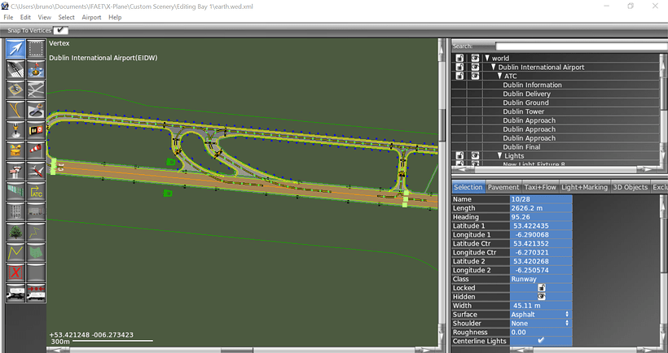Click the hierarchy Search field
This screenshot has height=353, width=668.
coord(581,46)
